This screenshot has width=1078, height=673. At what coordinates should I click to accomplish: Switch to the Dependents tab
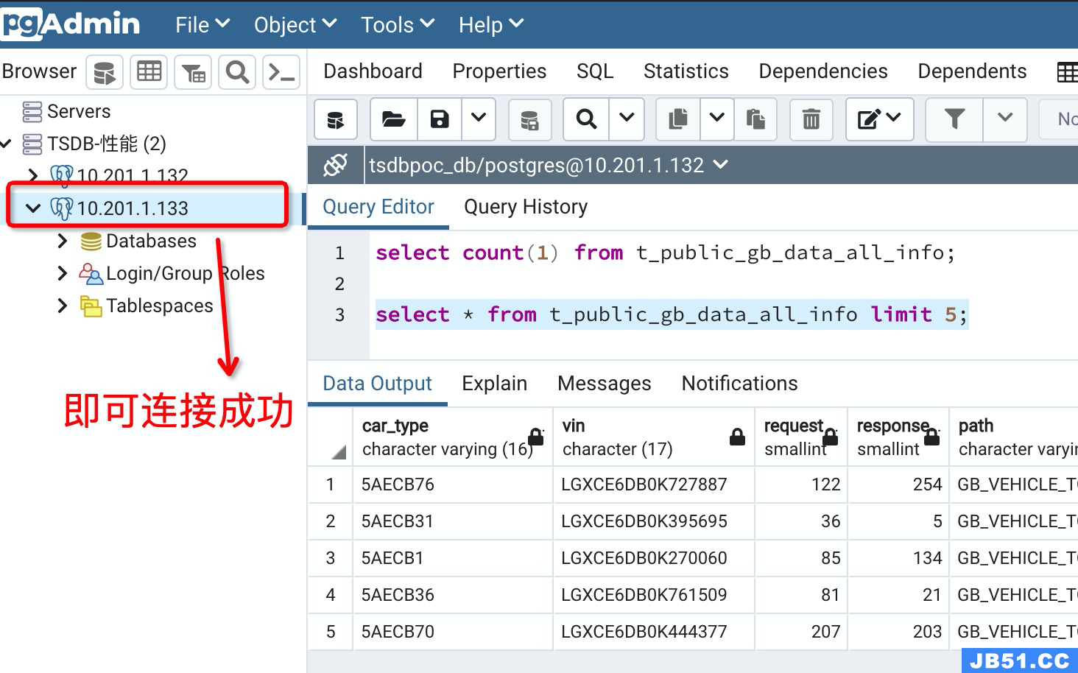click(972, 71)
